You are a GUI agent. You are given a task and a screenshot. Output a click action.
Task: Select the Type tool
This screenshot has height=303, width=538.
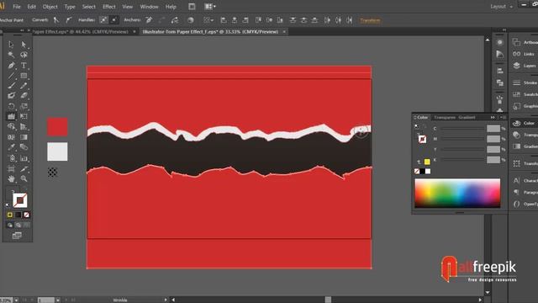[24, 66]
